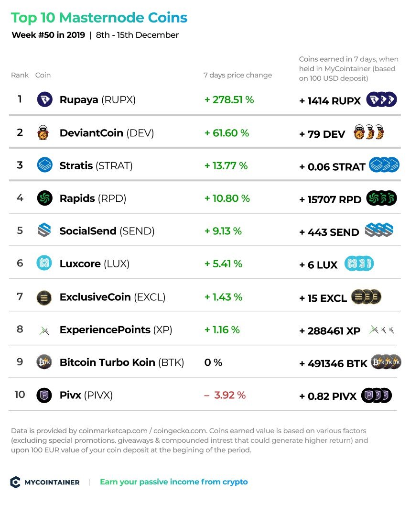
Task: Click the Earn your passive income tagline
Action: pyautogui.click(x=174, y=482)
